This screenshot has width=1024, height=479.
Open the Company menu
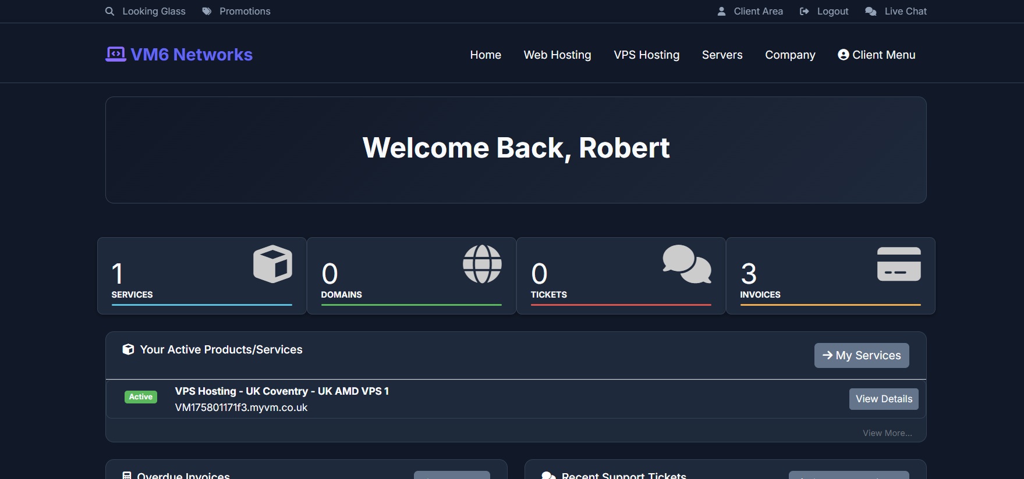point(790,55)
